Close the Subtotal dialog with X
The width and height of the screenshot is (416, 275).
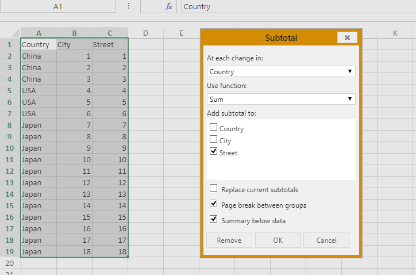[x=347, y=38]
